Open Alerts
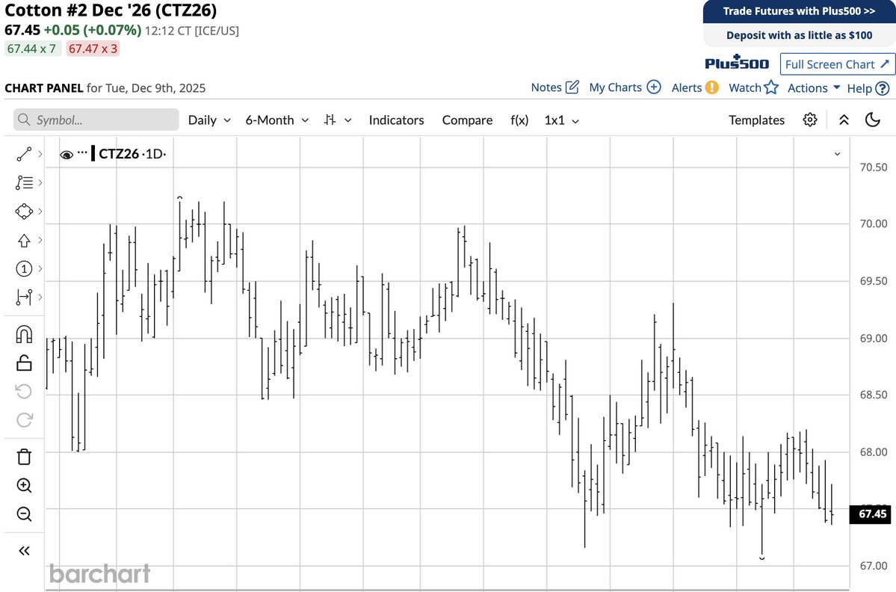 (695, 87)
